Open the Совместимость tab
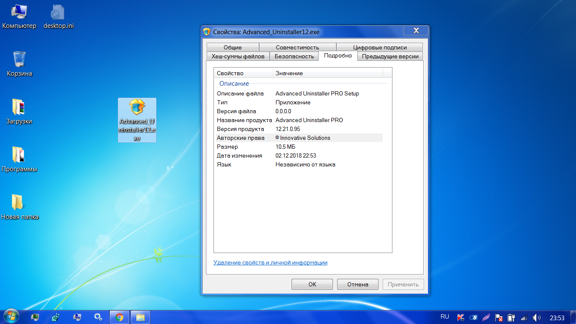This screenshot has height=324, width=576. [297, 47]
